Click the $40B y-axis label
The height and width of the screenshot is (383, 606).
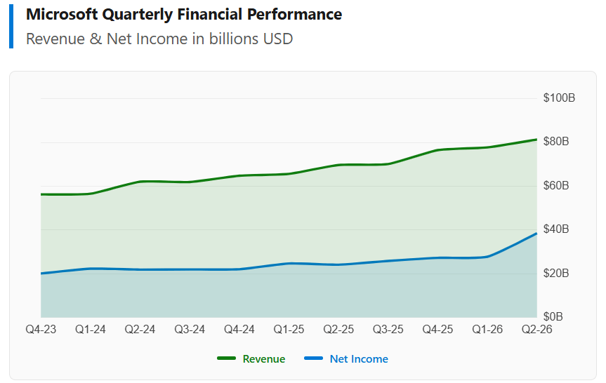(556, 229)
